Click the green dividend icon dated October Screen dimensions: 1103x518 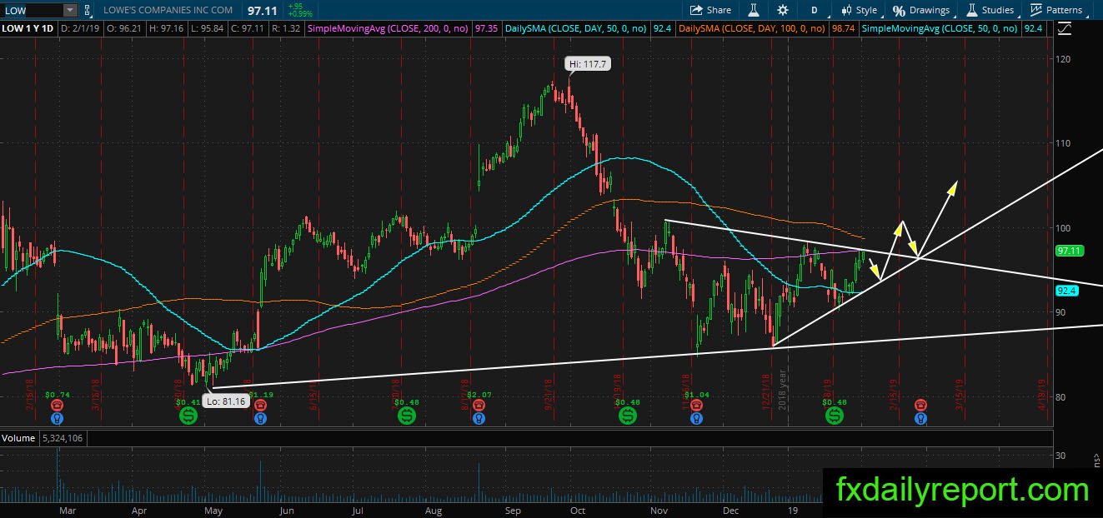[x=626, y=414]
